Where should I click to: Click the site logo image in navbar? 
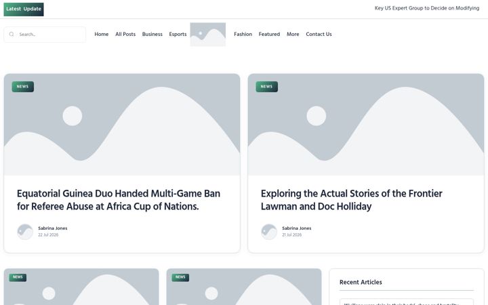click(x=208, y=35)
